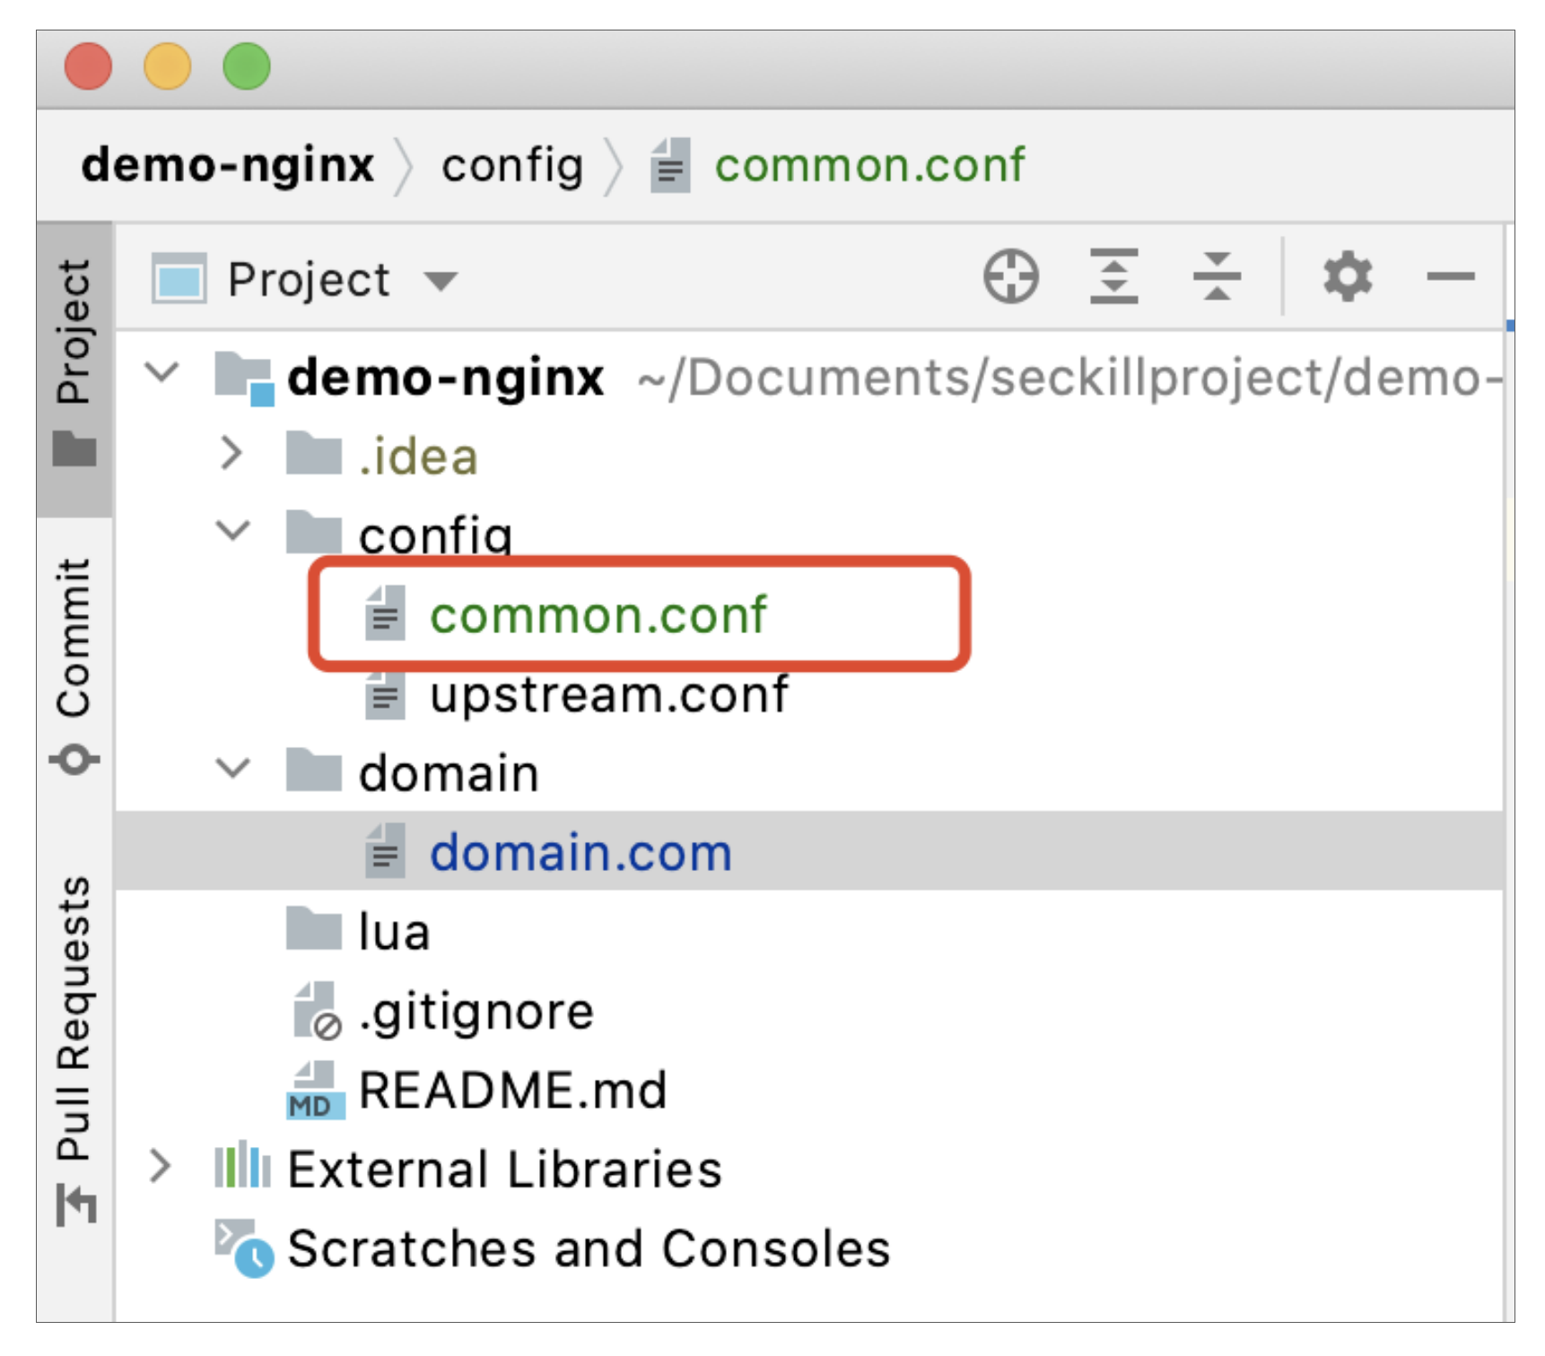Collapse the domain folder chevron

click(233, 769)
